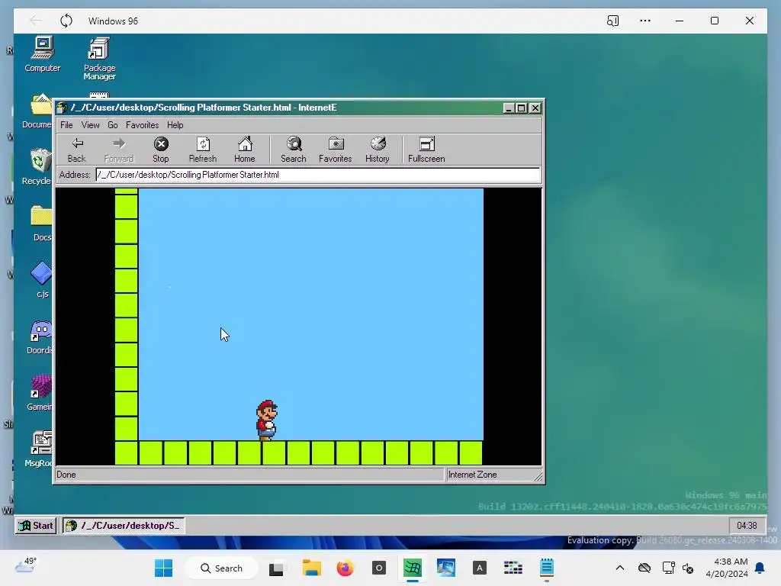The height and width of the screenshot is (586, 781).
Task: Expand hidden system tray icons chevron
Action: click(619, 568)
